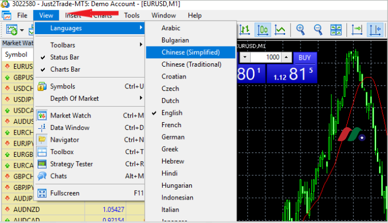Click the tile windows grid icon
This screenshot has height=223, width=388.
[336, 30]
